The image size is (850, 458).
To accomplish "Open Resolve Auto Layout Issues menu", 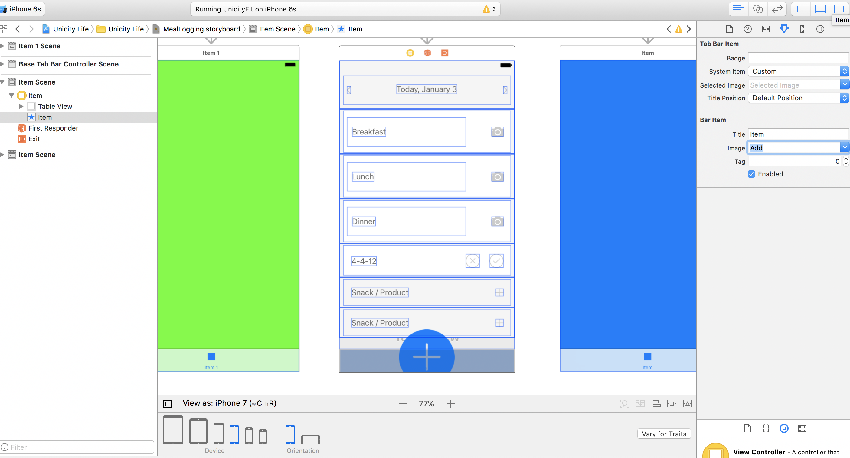I will pos(687,403).
